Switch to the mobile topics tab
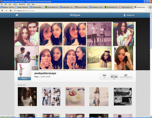Screen dimensions: 152x118 point(67,7)
